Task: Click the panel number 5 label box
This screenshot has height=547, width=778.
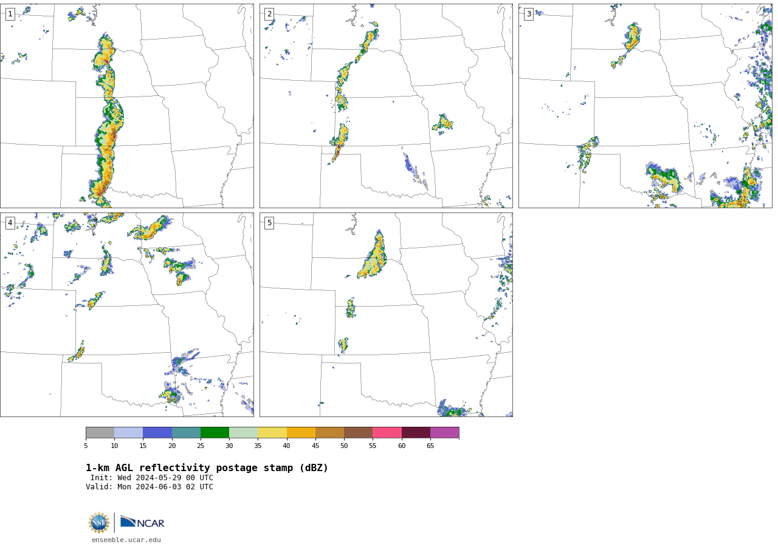Action: pyautogui.click(x=269, y=223)
